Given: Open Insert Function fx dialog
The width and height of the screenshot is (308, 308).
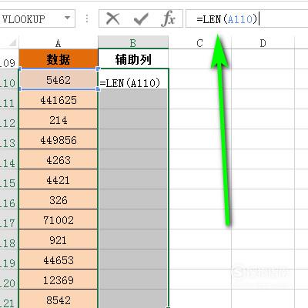Looking at the screenshot, I should point(169,18).
